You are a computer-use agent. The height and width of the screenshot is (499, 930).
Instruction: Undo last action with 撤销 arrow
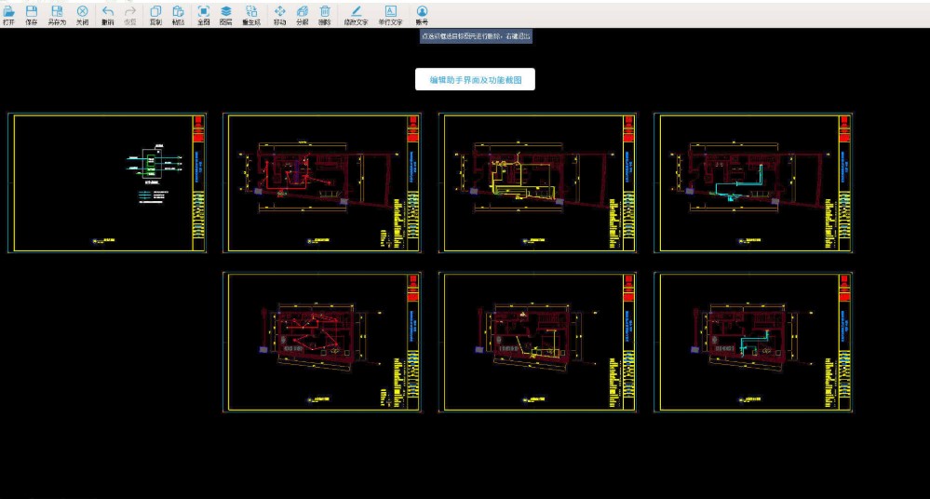[x=108, y=13]
